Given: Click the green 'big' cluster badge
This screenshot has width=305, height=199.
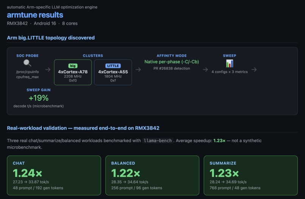Looking at the screenshot, I should 73,66.
